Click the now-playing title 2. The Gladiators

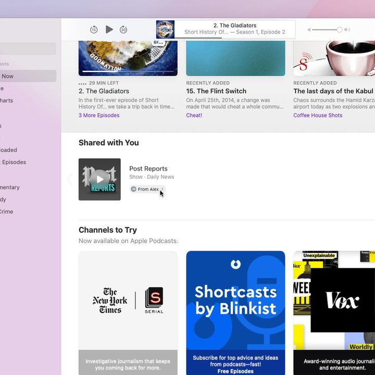(x=235, y=26)
